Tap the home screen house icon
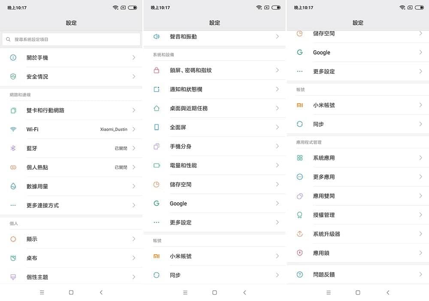 (x=157, y=108)
